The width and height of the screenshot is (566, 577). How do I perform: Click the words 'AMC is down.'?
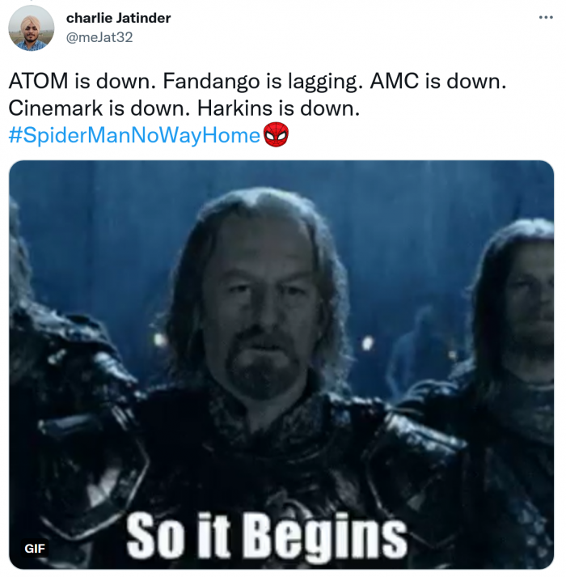pyautogui.click(x=438, y=81)
